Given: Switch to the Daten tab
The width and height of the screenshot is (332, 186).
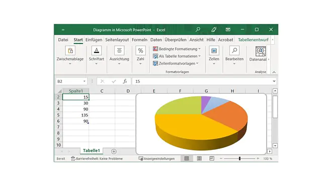Looking at the screenshot, I should [156, 40].
